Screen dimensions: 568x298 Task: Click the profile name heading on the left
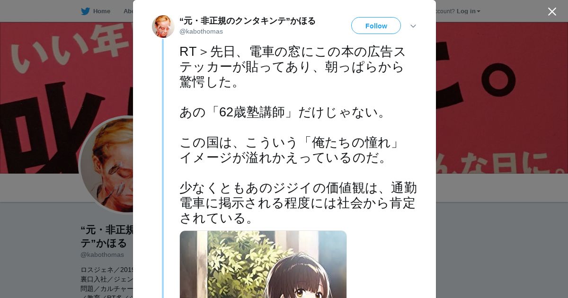107,237
